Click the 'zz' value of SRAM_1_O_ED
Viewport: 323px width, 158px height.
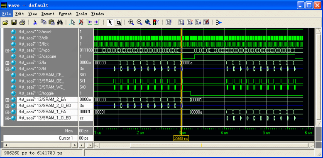[x=81, y=118]
